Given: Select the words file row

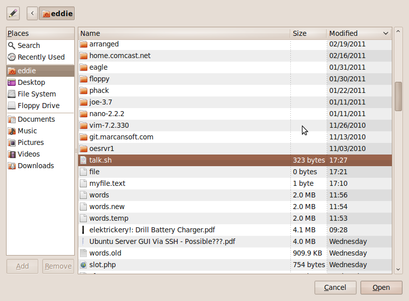Looking at the screenshot, I should tap(235, 195).
